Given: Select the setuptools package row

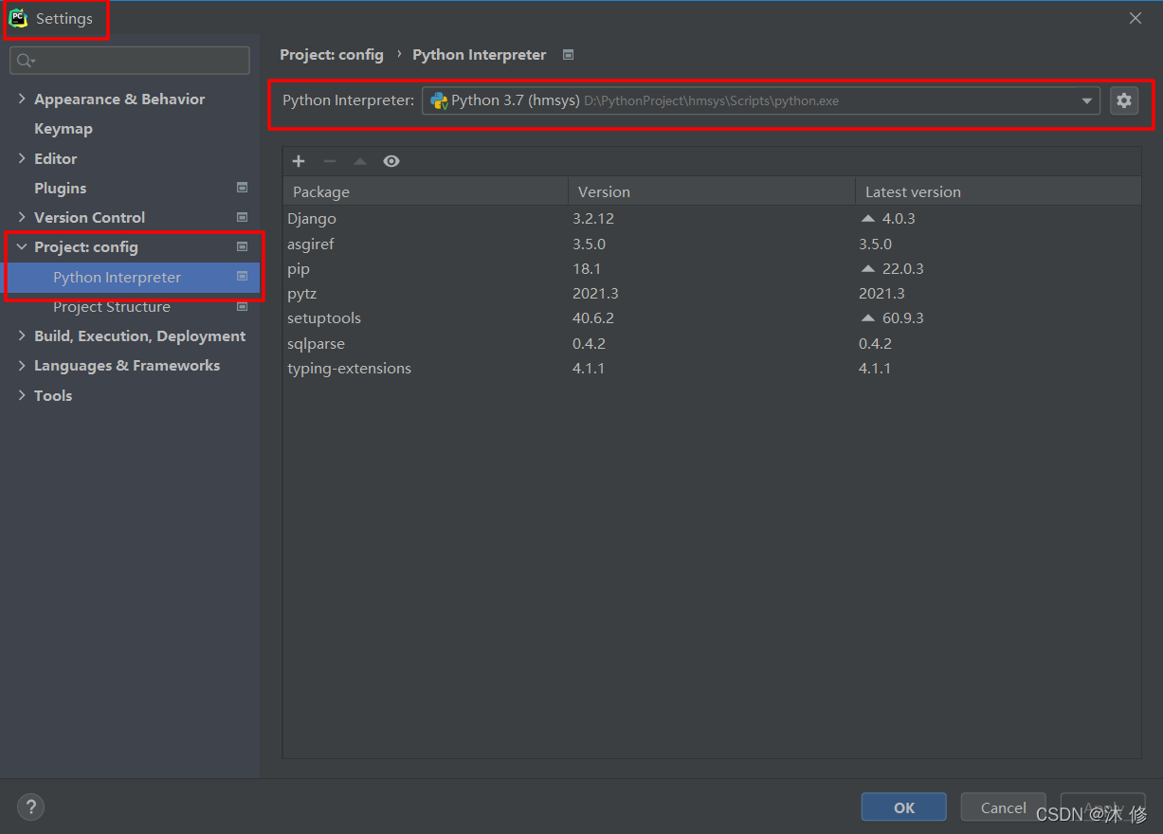Looking at the screenshot, I should 712,318.
